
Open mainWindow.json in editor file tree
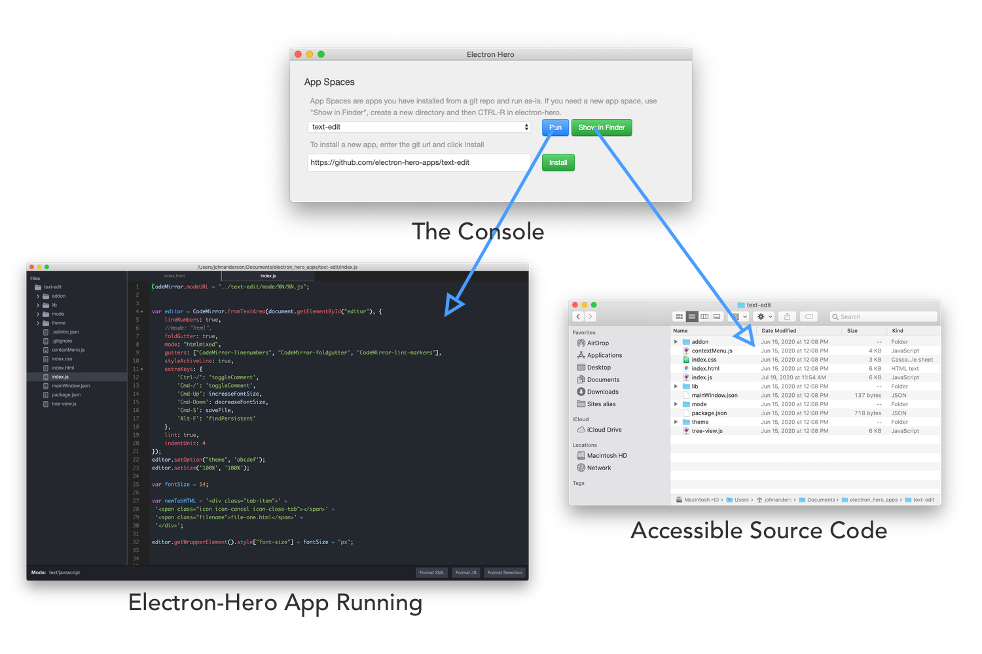click(66, 386)
